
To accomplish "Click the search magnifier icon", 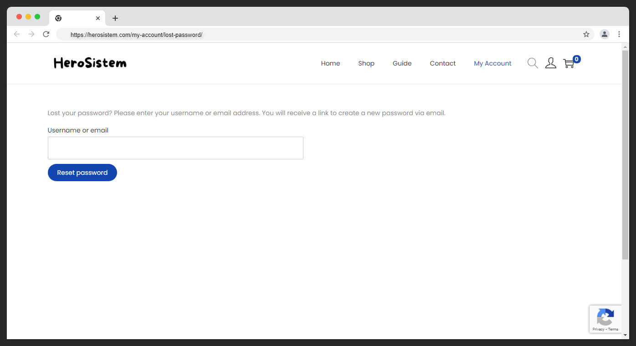I will click(x=533, y=63).
